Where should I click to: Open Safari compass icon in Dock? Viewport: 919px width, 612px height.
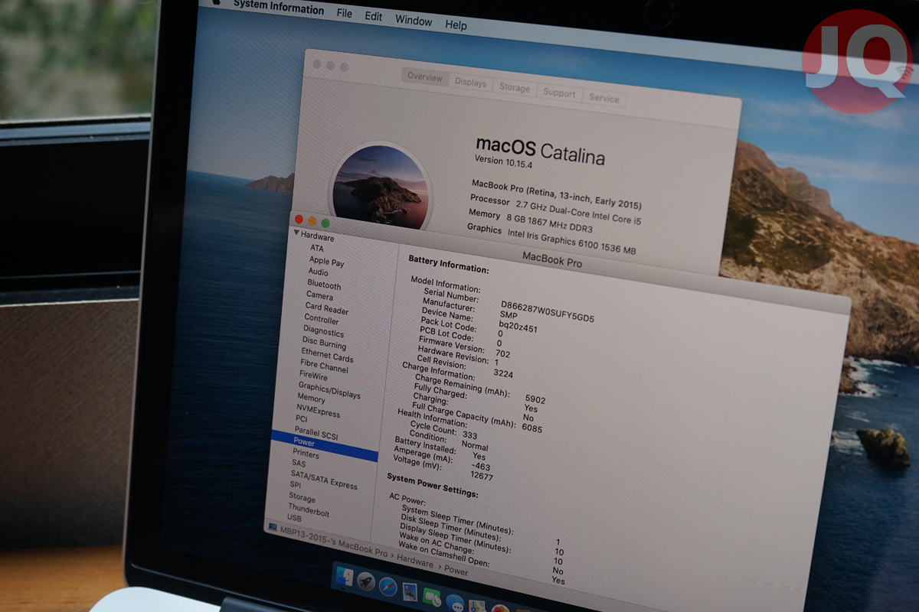388,587
